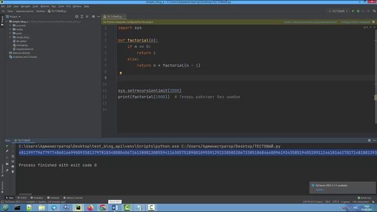Open File menu
The image size is (377, 212).
pos(3,6)
